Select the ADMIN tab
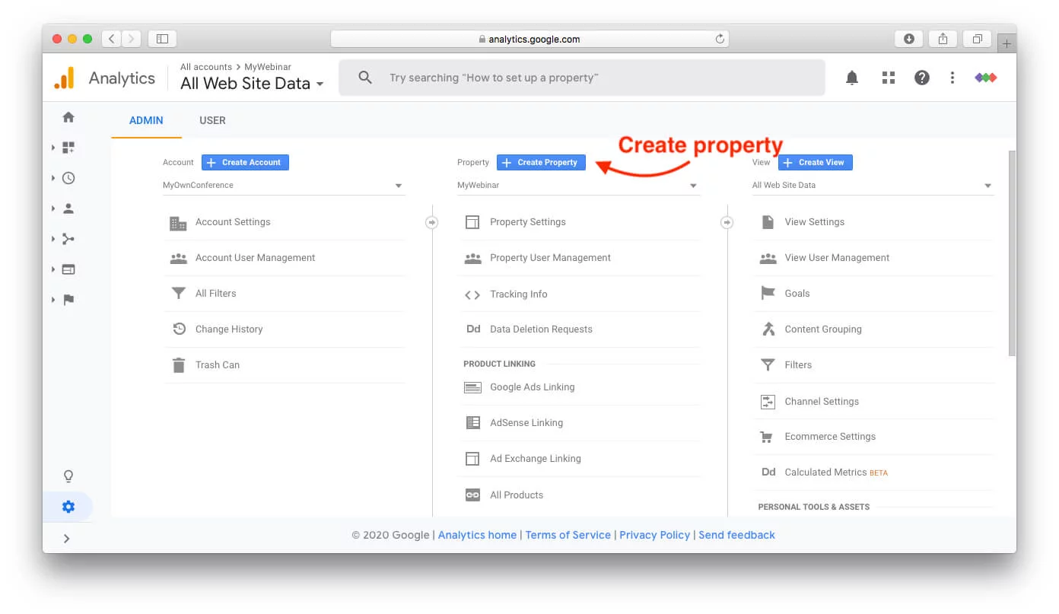 (145, 120)
